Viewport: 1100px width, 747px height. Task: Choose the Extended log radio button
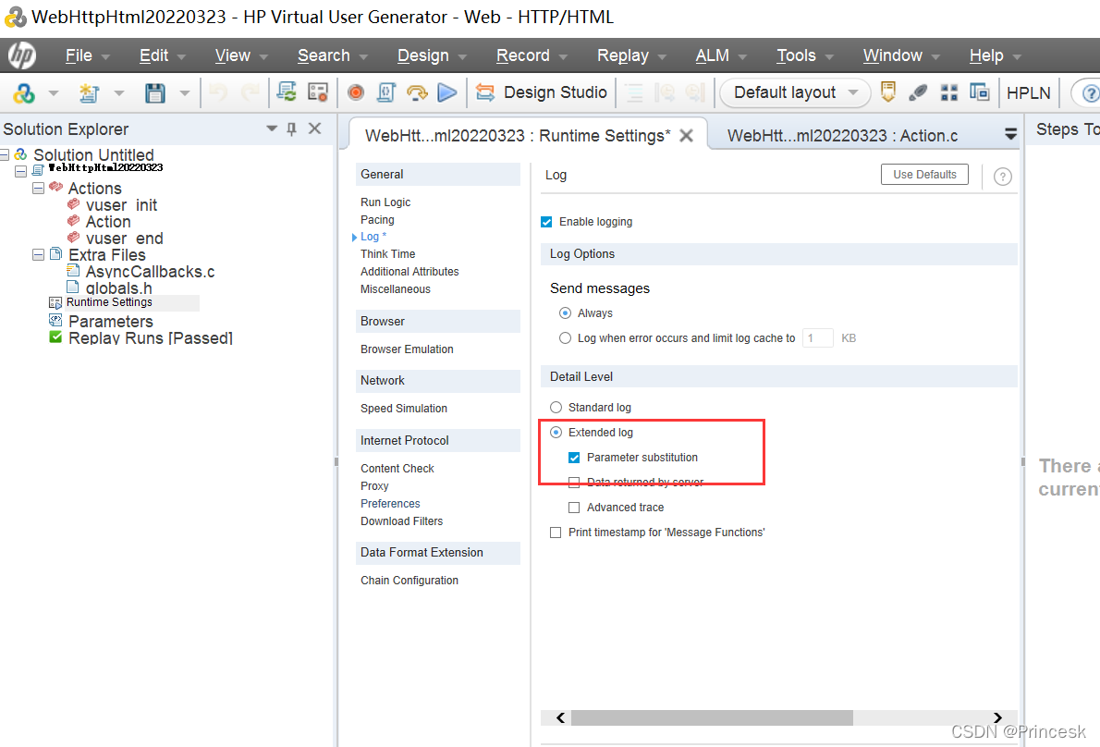(x=556, y=432)
